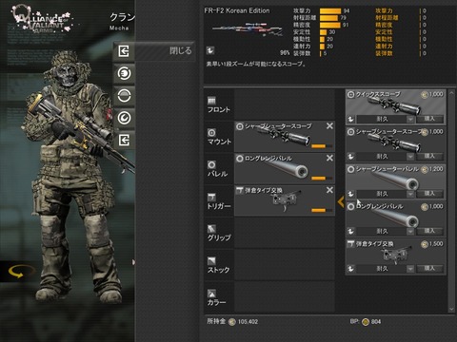
Task: Select the バレル slot category
Action: [x=219, y=169]
